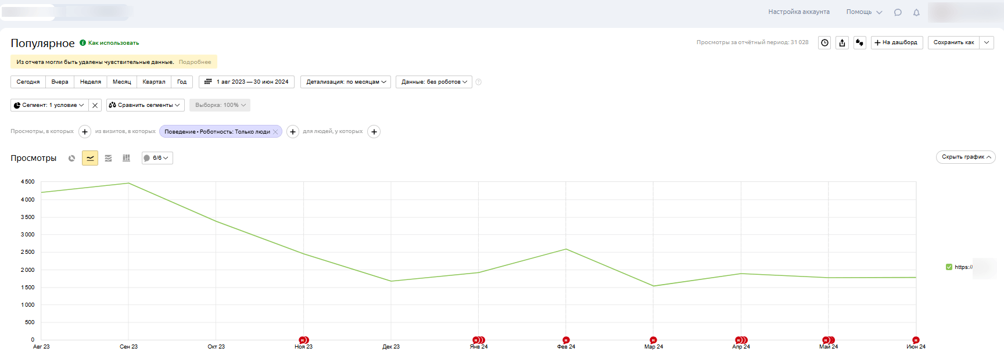Click the export/share report icon

(842, 42)
